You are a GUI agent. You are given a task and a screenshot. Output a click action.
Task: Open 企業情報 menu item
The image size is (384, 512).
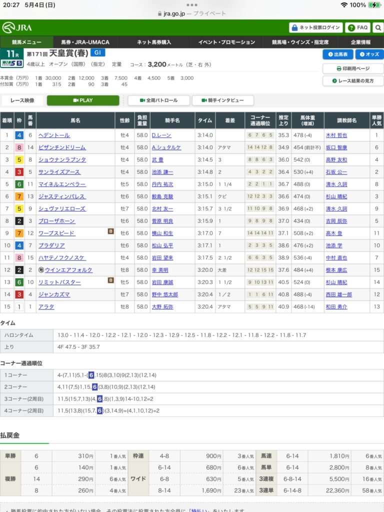(x=360, y=42)
